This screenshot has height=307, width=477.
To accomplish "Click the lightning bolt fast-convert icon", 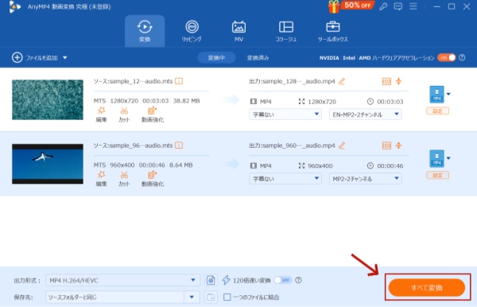I will pyautogui.click(x=226, y=280).
